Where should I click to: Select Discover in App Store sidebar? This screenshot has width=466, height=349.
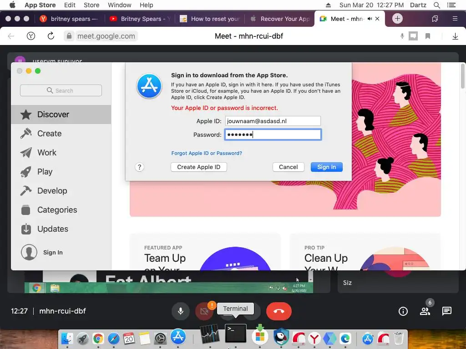[x=61, y=114]
